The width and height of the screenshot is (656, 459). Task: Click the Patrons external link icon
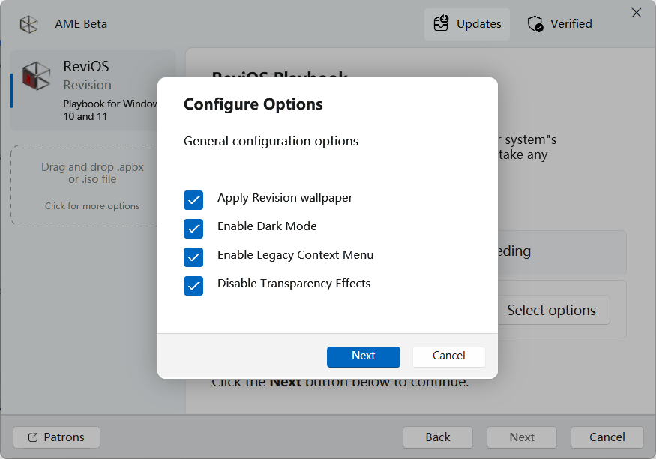33,437
